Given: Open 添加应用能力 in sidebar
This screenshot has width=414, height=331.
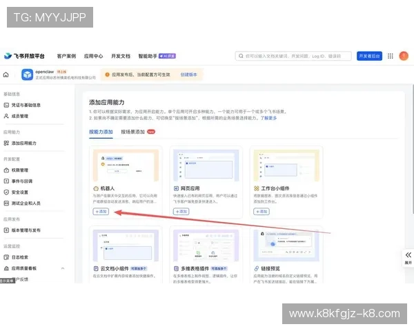Looking at the screenshot, I should [23, 143].
